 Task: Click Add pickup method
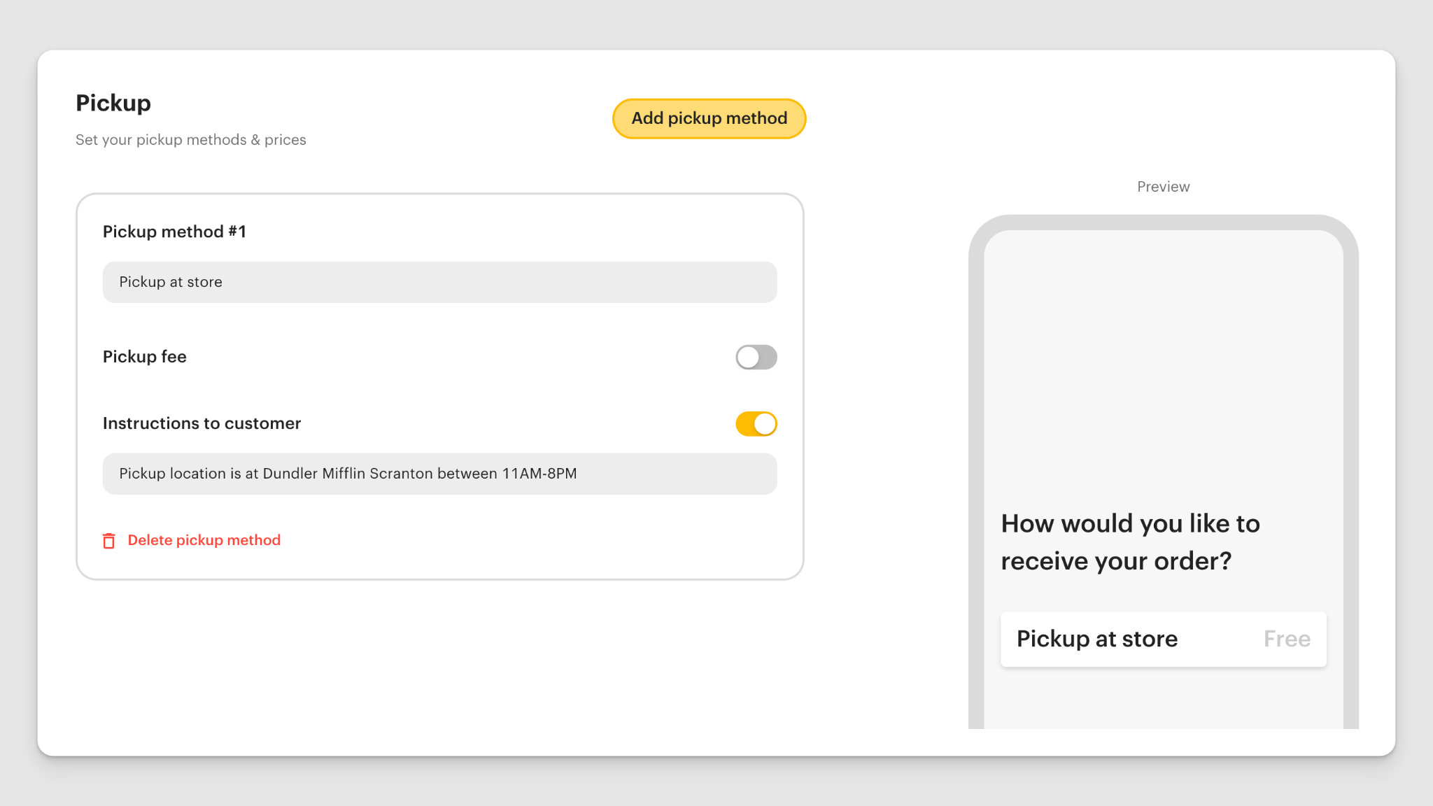click(x=708, y=118)
